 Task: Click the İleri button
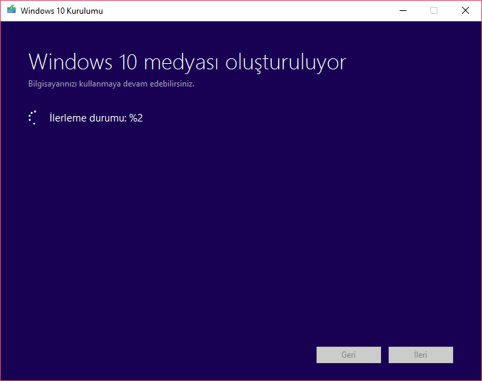tap(420, 355)
